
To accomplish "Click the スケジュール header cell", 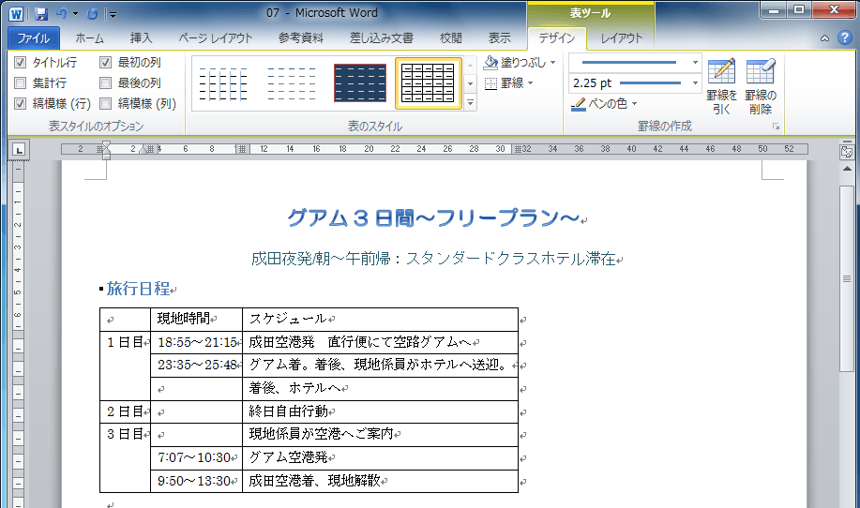I will tap(380, 319).
